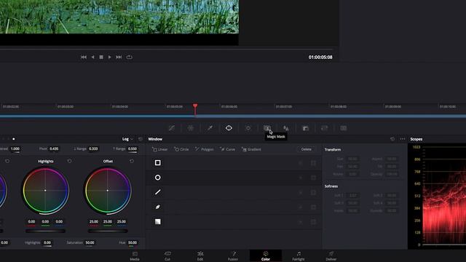Add a Linear window
The image size is (466, 262).
click(160, 149)
